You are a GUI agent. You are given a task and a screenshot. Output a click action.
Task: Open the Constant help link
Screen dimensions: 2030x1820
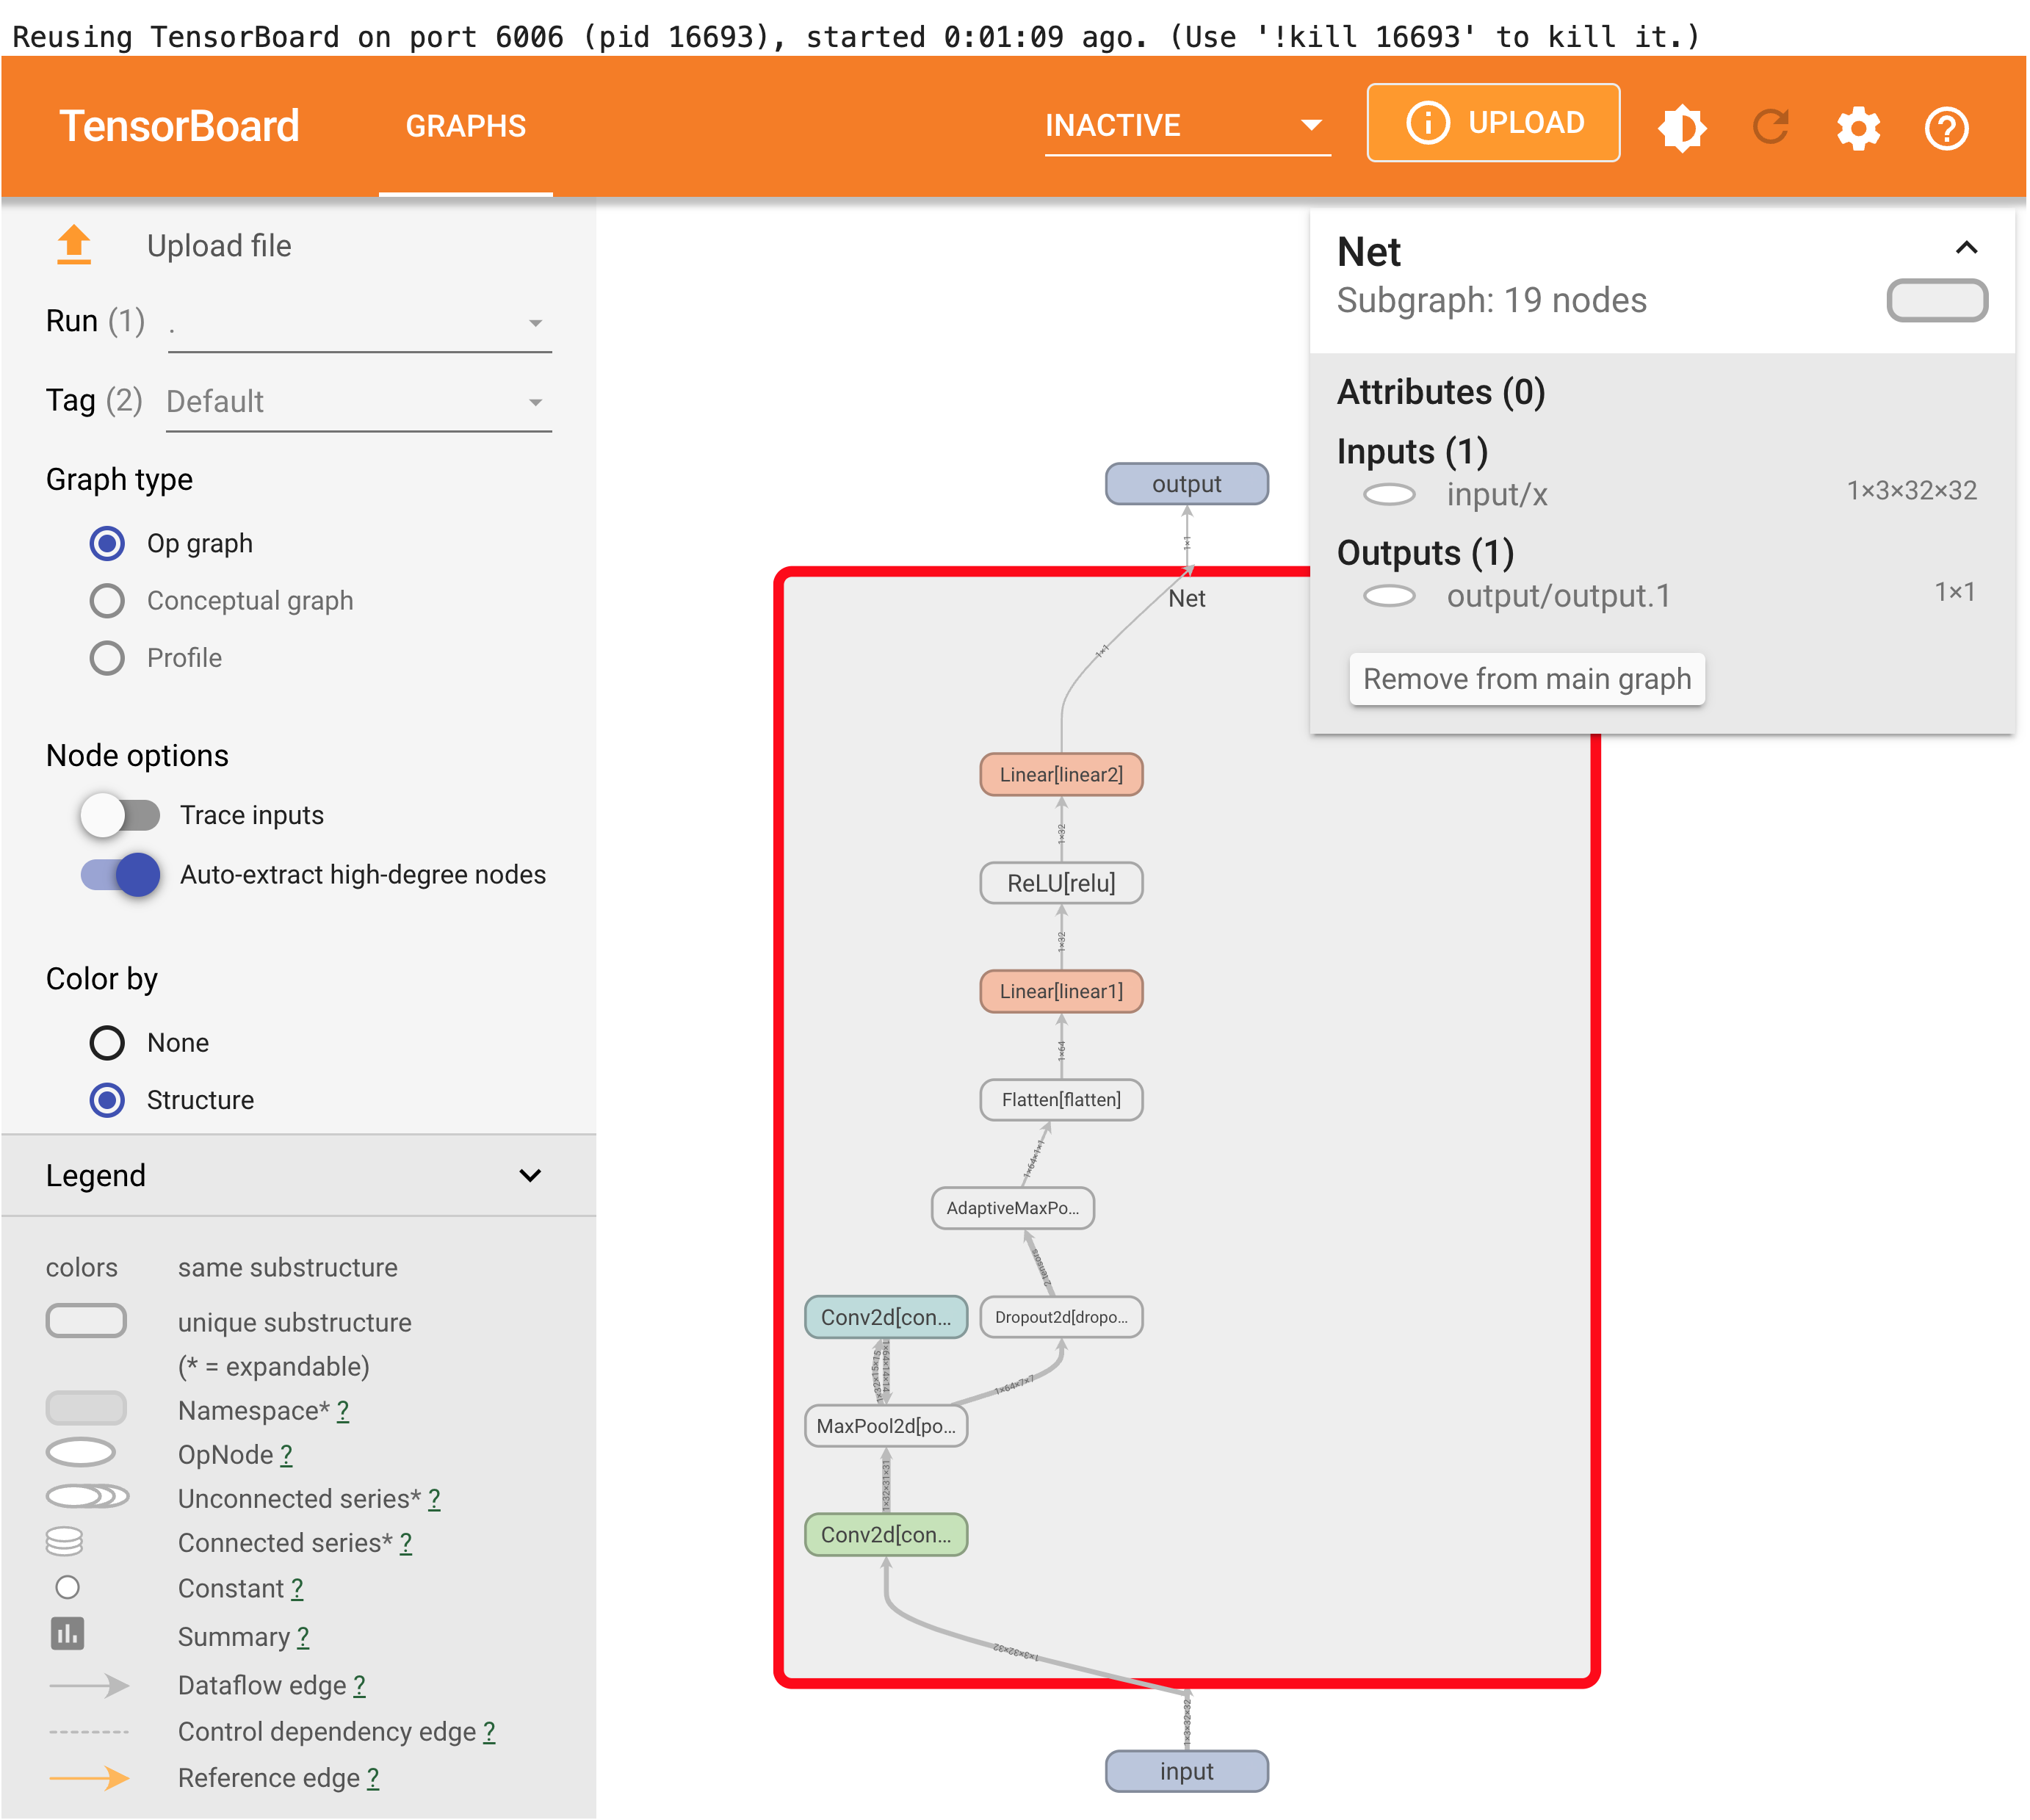297,1588
